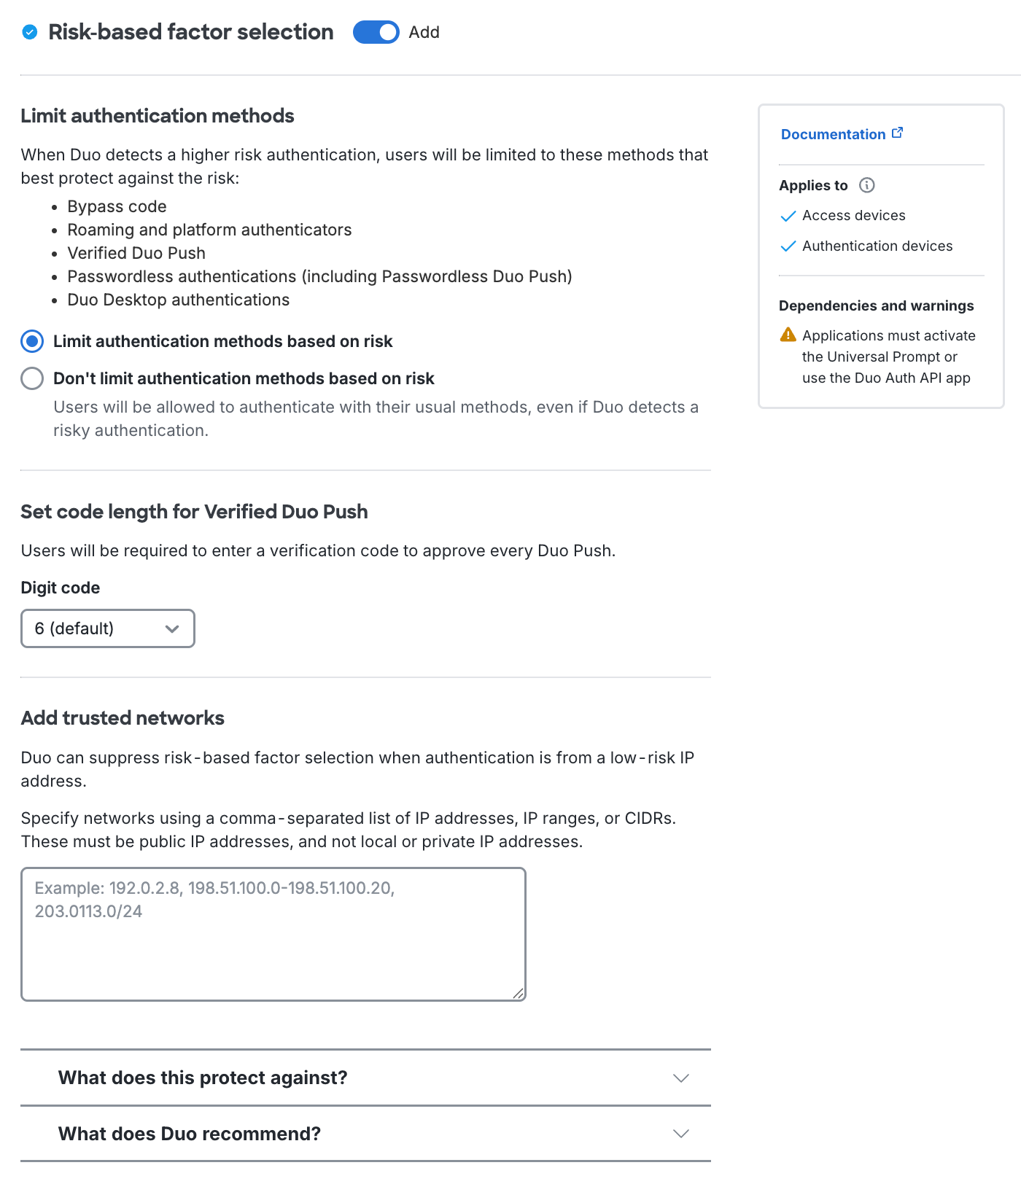Open the Documentation link
1021x1184 pixels.
point(833,134)
